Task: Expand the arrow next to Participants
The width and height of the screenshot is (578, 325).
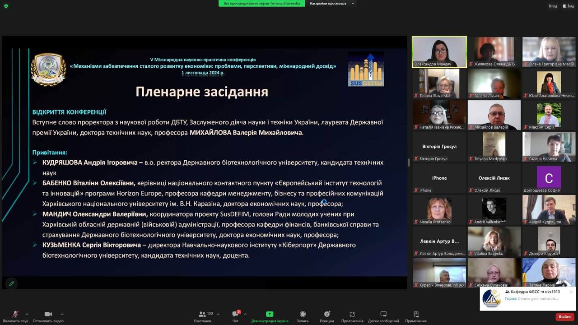Action: pyautogui.click(x=218, y=314)
